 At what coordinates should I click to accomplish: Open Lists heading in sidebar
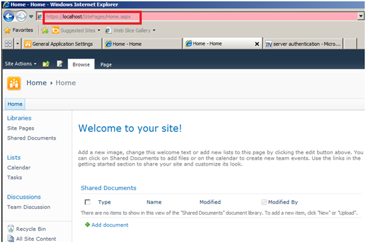[x=14, y=158]
